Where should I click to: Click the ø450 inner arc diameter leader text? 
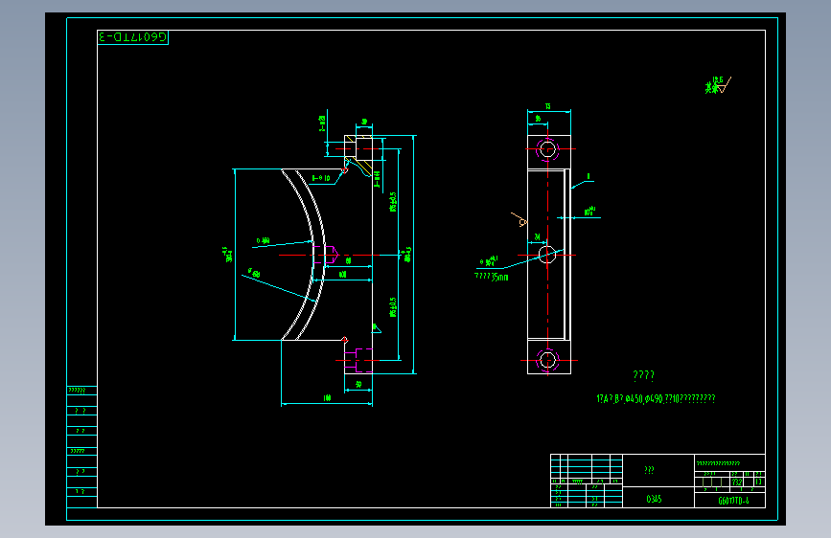tap(264, 240)
